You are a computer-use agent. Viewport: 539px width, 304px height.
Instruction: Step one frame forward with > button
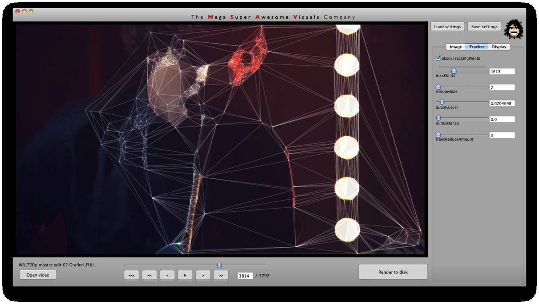tap(203, 275)
